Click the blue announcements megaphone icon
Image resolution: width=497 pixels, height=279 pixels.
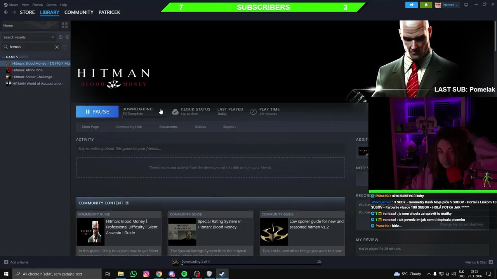pos(412,5)
